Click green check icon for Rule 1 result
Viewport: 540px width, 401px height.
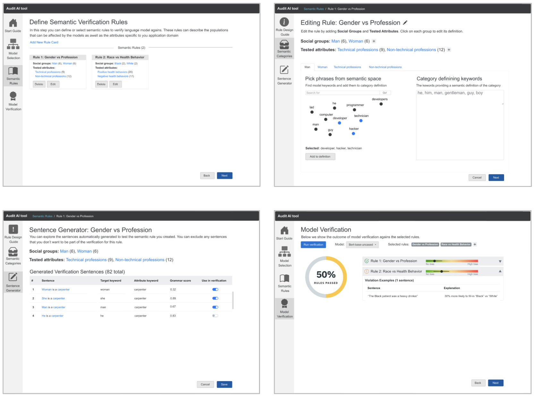tap(367, 261)
